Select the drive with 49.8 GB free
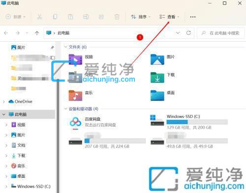Image resolution: width=246 pixels, height=193 pixels. (157, 141)
